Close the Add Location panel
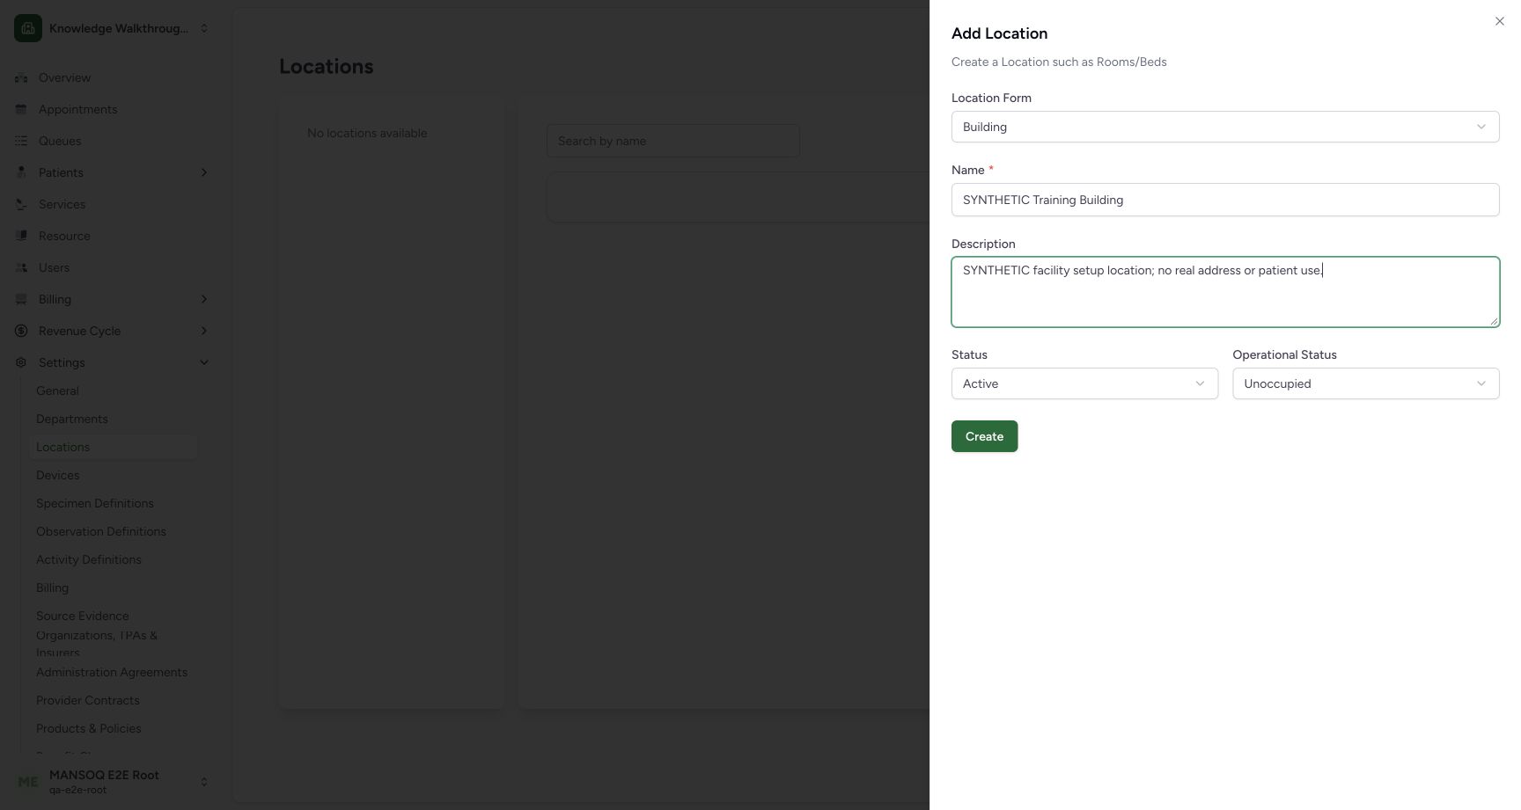 pos(1500,21)
